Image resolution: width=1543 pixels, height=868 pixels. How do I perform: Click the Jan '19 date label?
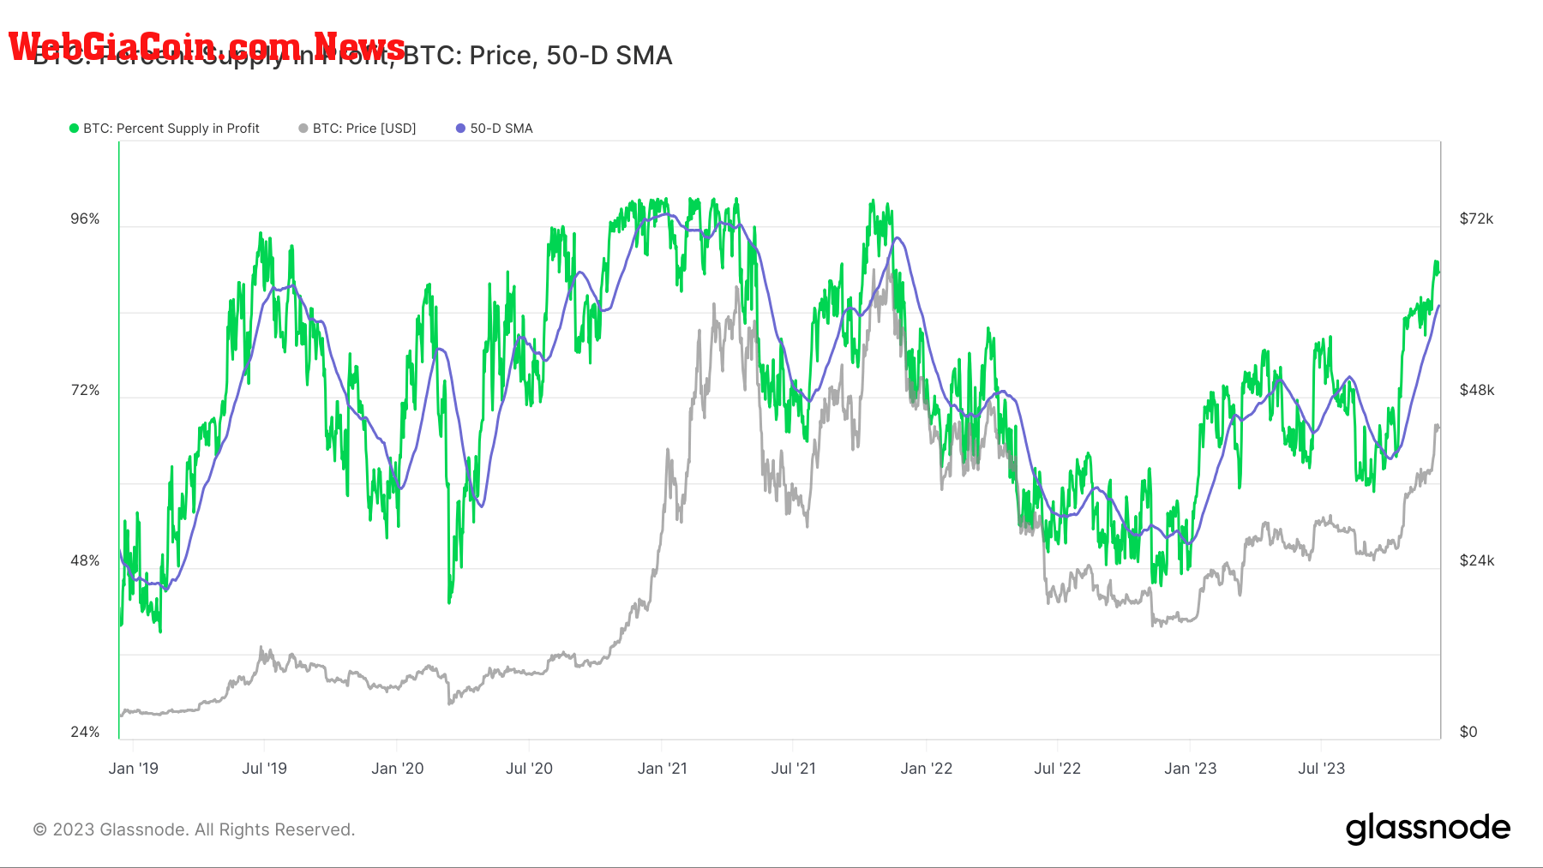coord(134,769)
